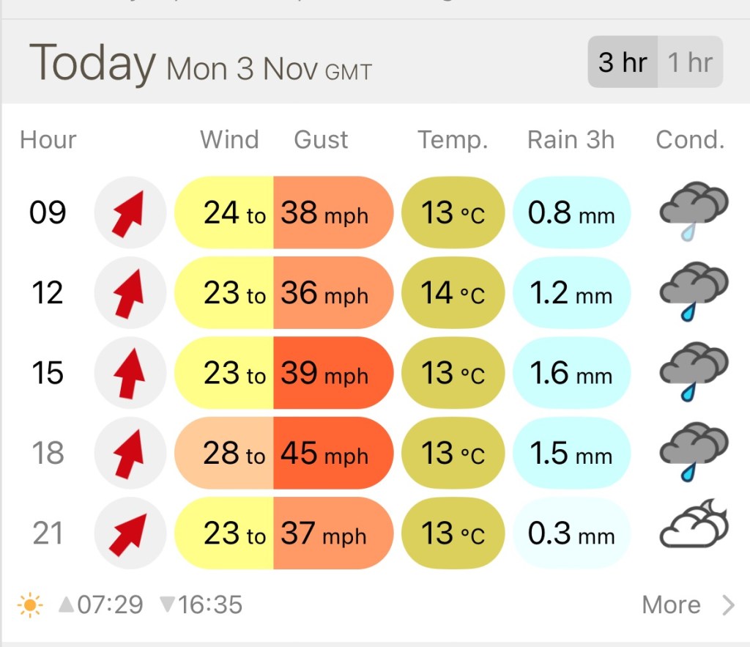Click the Today heading
Image resolution: width=750 pixels, height=647 pixels.
92,64
